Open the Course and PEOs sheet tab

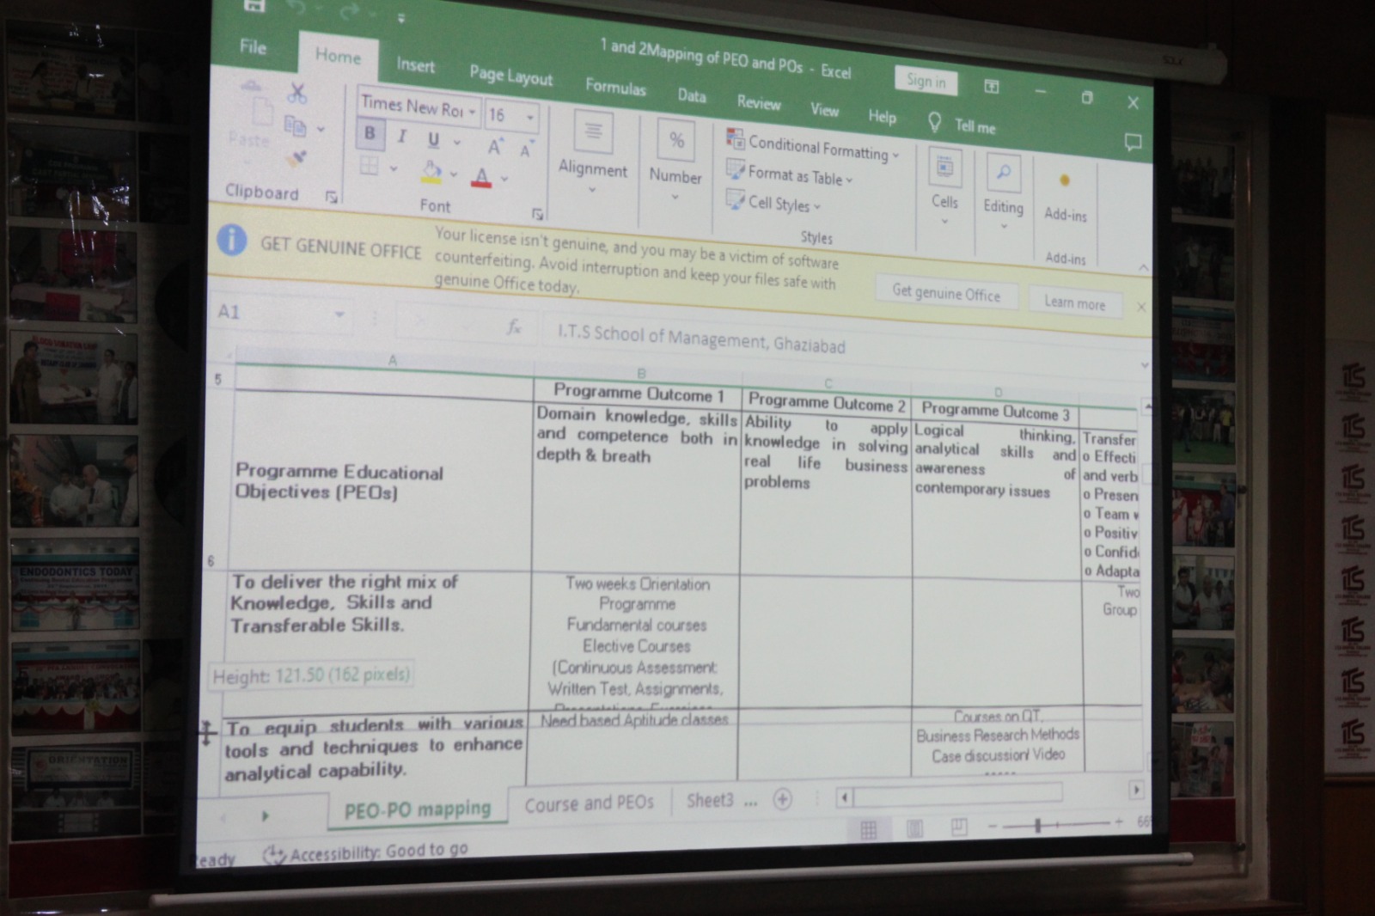(589, 804)
